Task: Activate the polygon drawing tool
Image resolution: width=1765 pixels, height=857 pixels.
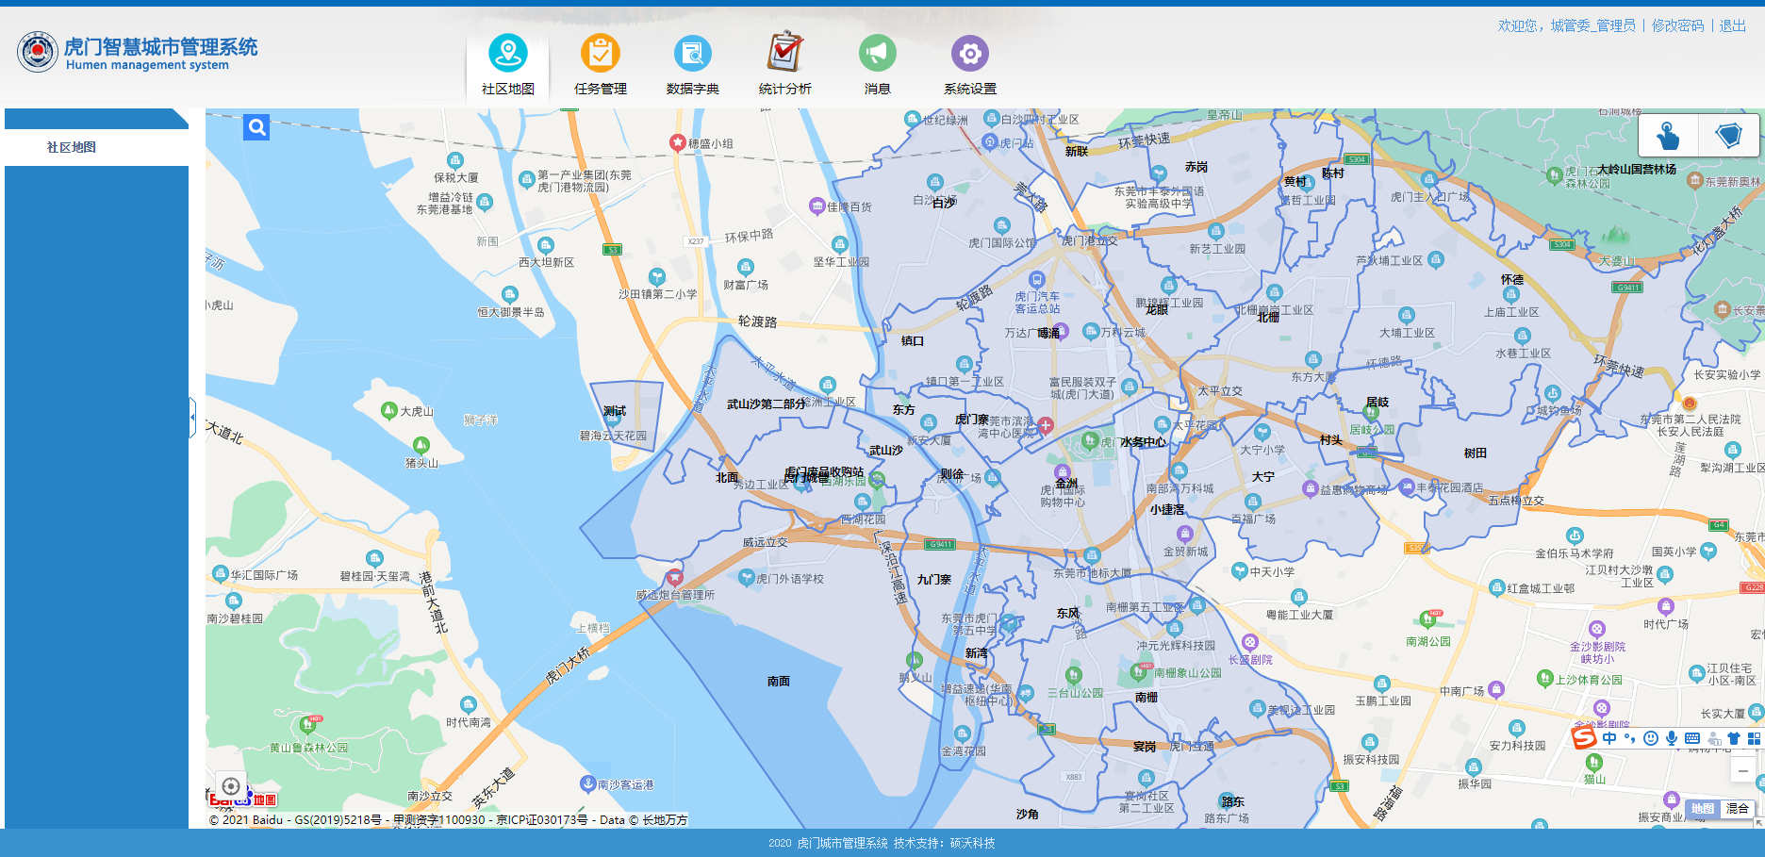Action: [x=1728, y=136]
